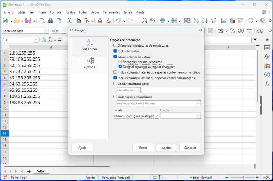
Task: Open the font name dropdown
Action: click(x=46, y=31)
